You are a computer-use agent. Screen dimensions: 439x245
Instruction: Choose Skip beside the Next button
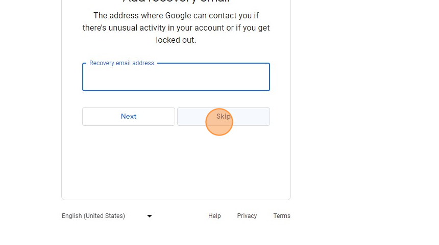click(223, 117)
